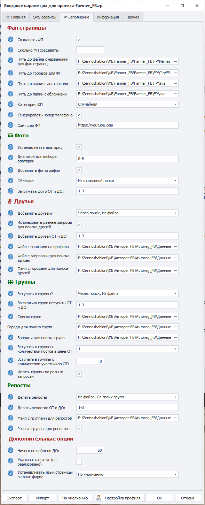Image resolution: width=205 pixels, height=505 pixels.
Task: Click help icon for Добавлять друзей?
Action: tap(11, 213)
